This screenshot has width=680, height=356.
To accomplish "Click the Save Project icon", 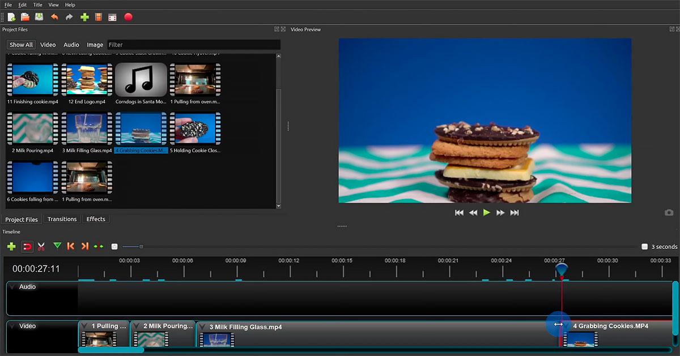I will pos(39,17).
